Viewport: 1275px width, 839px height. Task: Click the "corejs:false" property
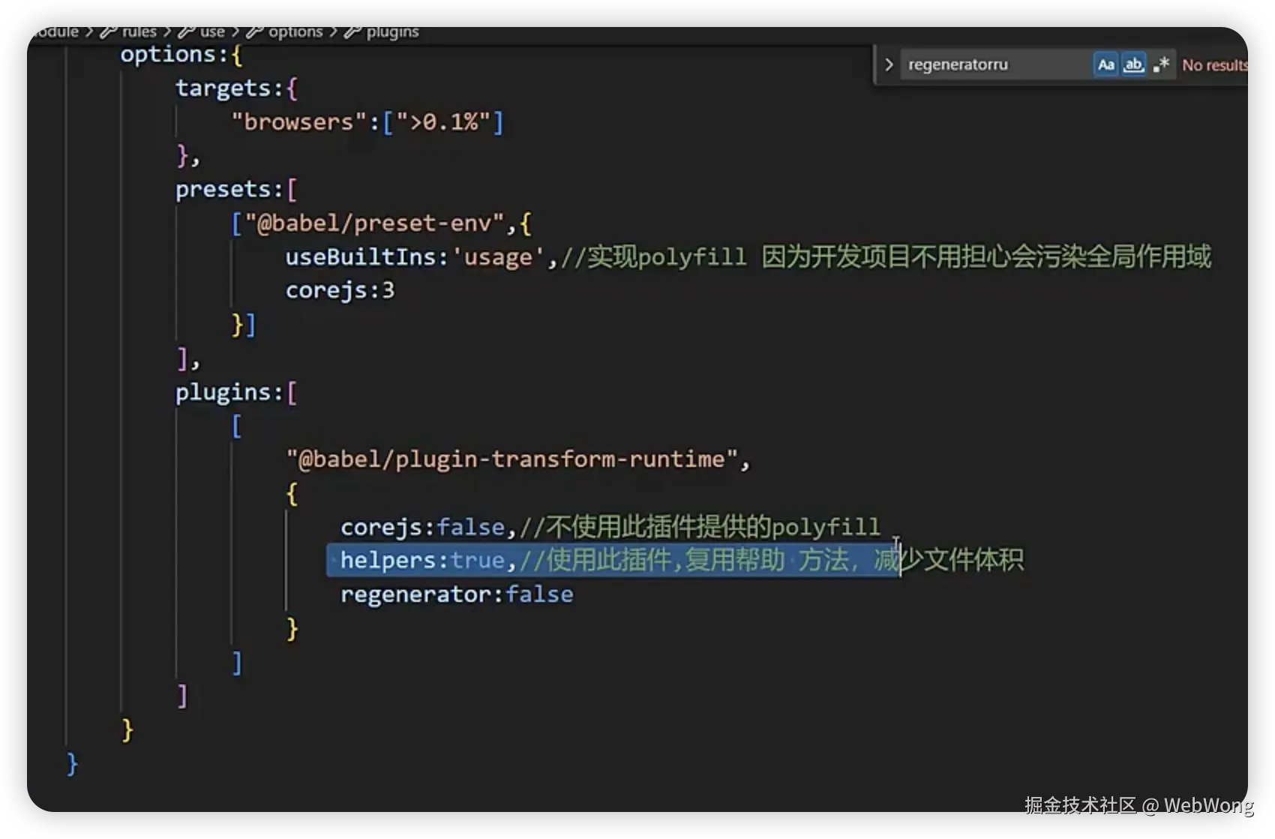tap(422, 527)
